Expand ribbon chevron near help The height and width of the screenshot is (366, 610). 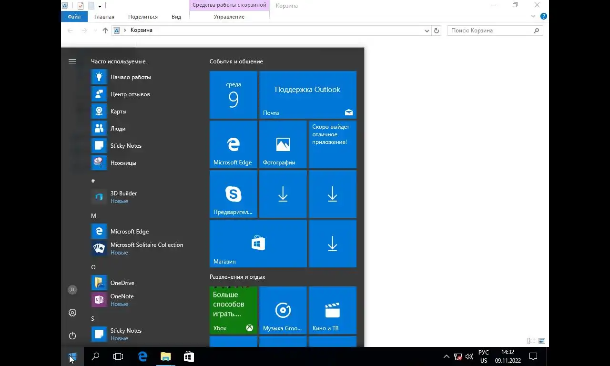coord(533,17)
